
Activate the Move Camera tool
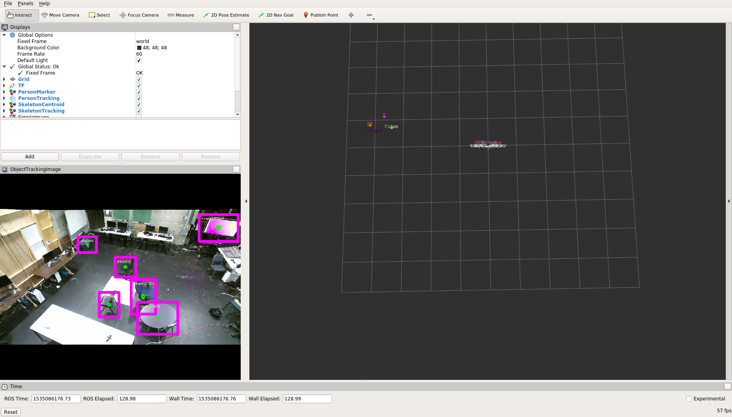tap(60, 15)
